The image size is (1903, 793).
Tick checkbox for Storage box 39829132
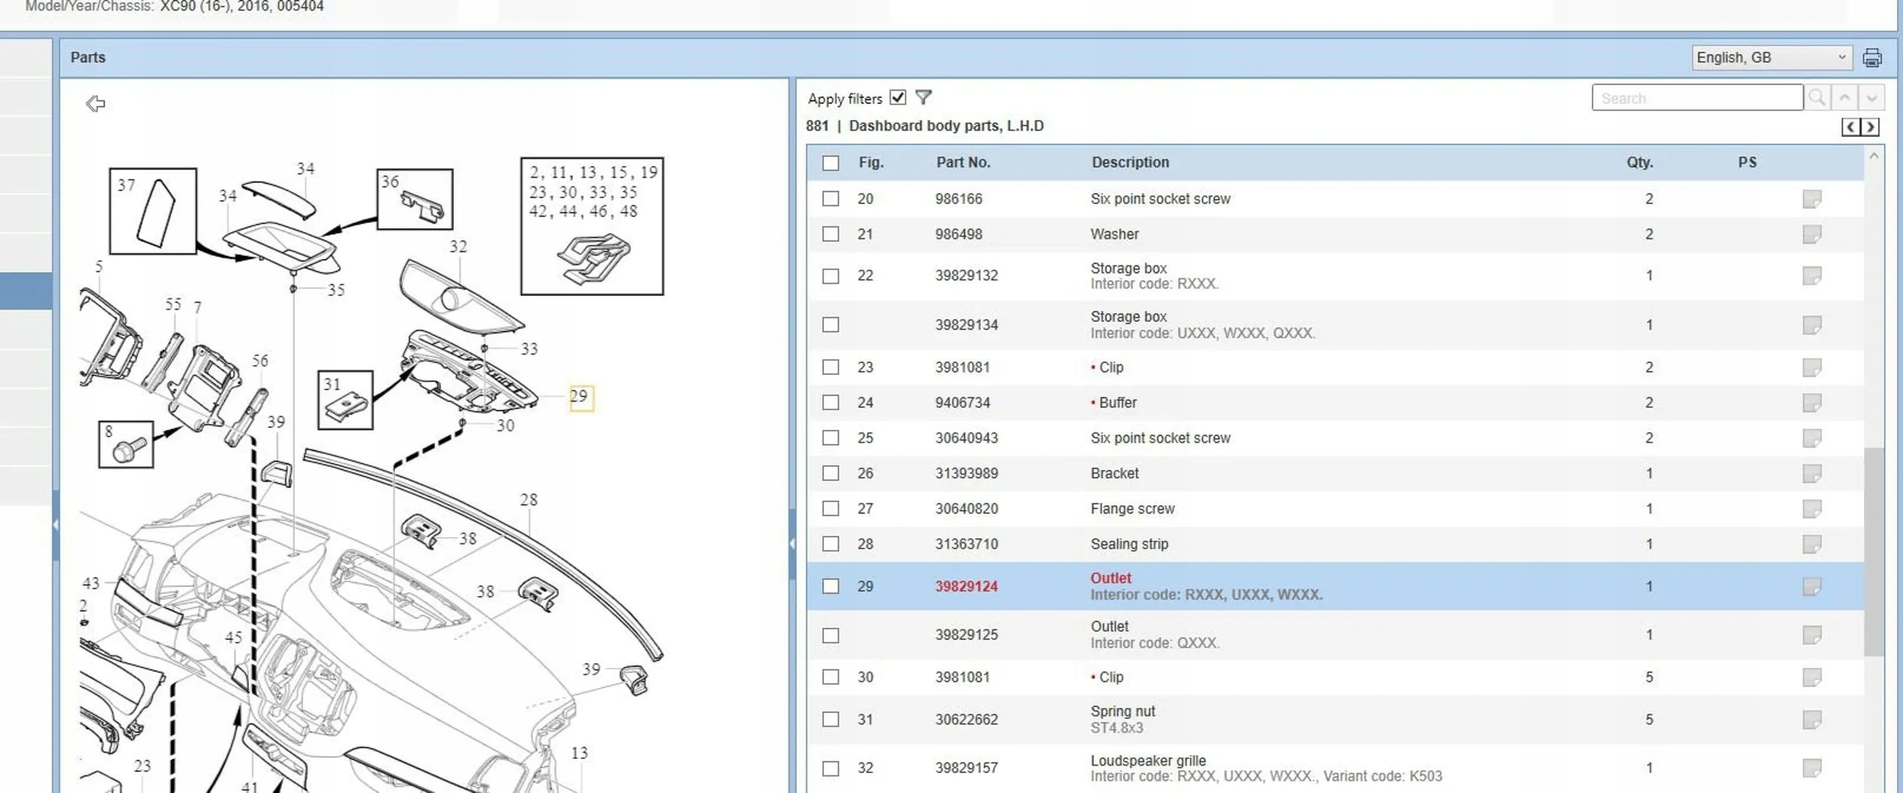coord(830,276)
